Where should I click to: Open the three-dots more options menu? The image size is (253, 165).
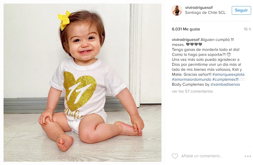point(248,156)
